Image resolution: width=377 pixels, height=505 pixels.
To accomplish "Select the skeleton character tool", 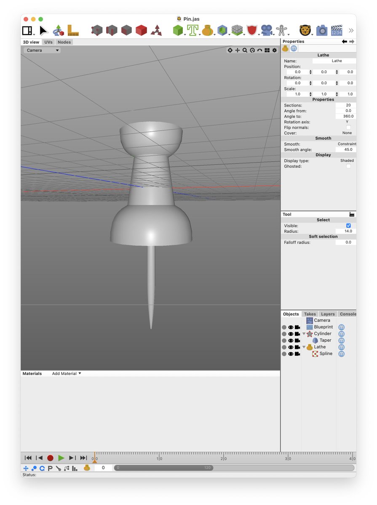I will coord(281,30).
